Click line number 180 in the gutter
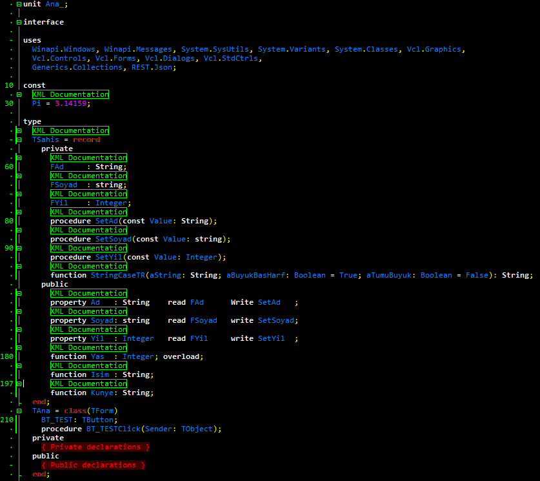This screenshot has width=540, height=481. 8,356
